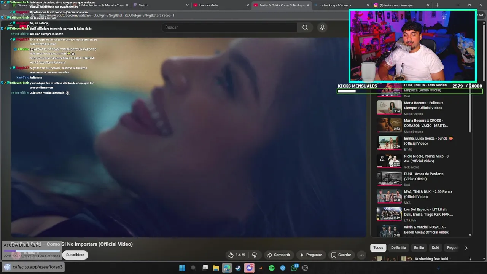Select the Duki filter chip
Image resolution: width=487 pixels, height=274 pixels.
pyautogui.click(x=436, y=247)
